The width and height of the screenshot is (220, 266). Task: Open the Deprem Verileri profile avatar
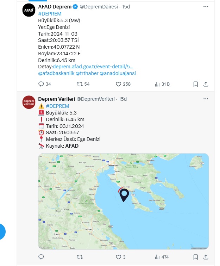click(x=29, y=102)
